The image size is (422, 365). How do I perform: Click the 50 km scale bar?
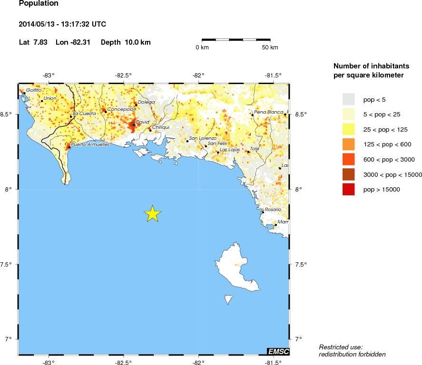tap(236, 40)
